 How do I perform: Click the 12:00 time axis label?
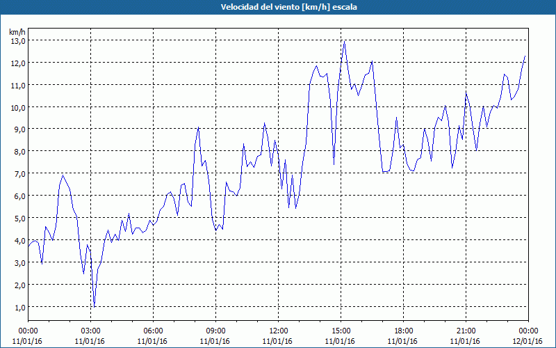[x=279, y=331]
